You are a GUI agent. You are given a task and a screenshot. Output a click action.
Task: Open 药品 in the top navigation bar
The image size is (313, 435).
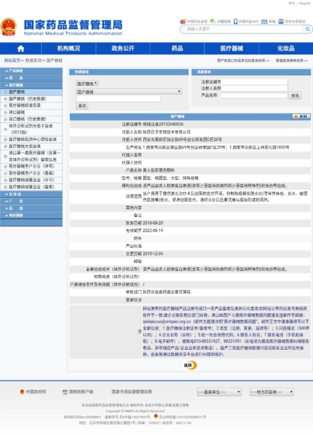point(177,48)
